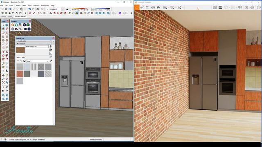Click the Screenshot export icon in Enscape window

(x=165, y=7)
